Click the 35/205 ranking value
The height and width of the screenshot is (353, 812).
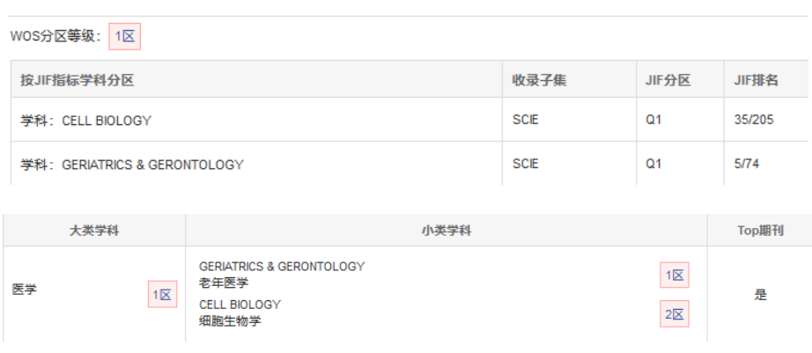pyautogui.click(x=753, y=121)
